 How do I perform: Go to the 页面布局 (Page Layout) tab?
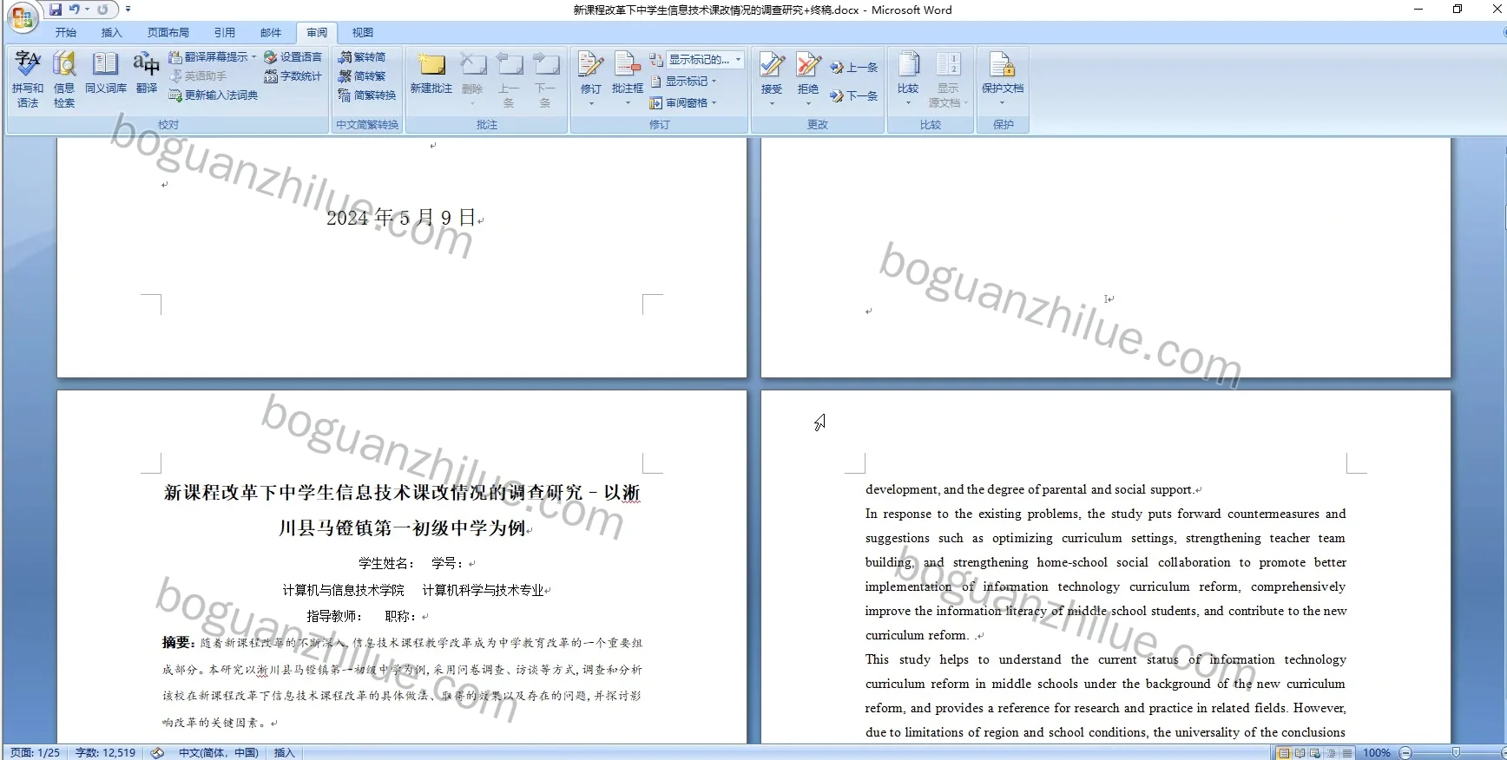[x=168, y=33]
